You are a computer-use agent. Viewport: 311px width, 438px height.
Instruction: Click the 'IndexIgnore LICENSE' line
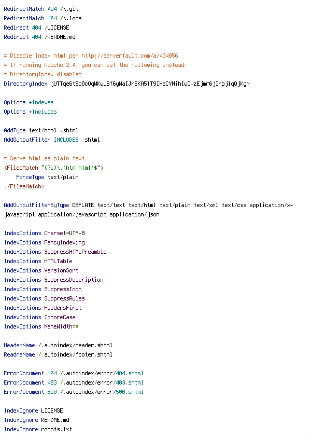pos(33,410)
